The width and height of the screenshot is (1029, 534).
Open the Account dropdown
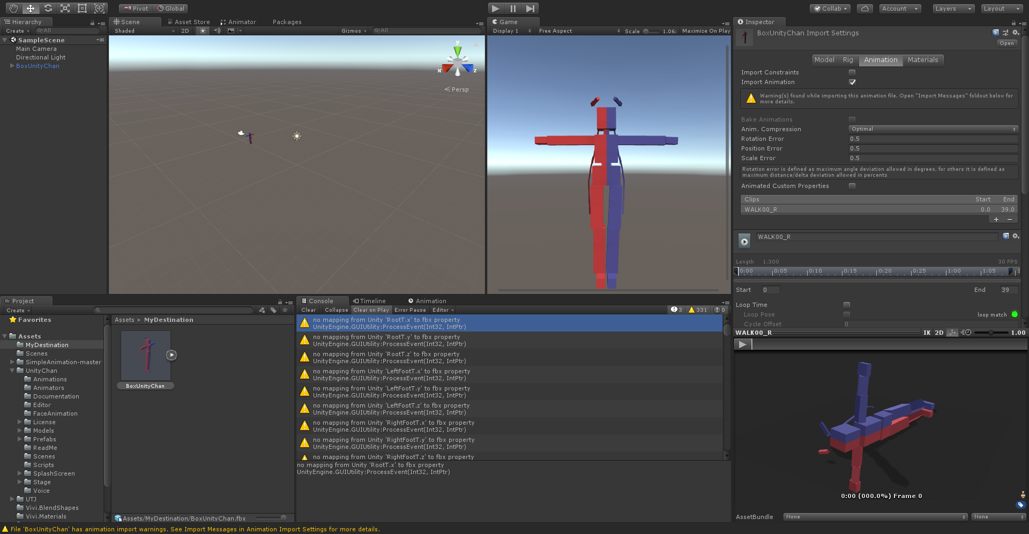pyautogui.click(x=900, y=9)
